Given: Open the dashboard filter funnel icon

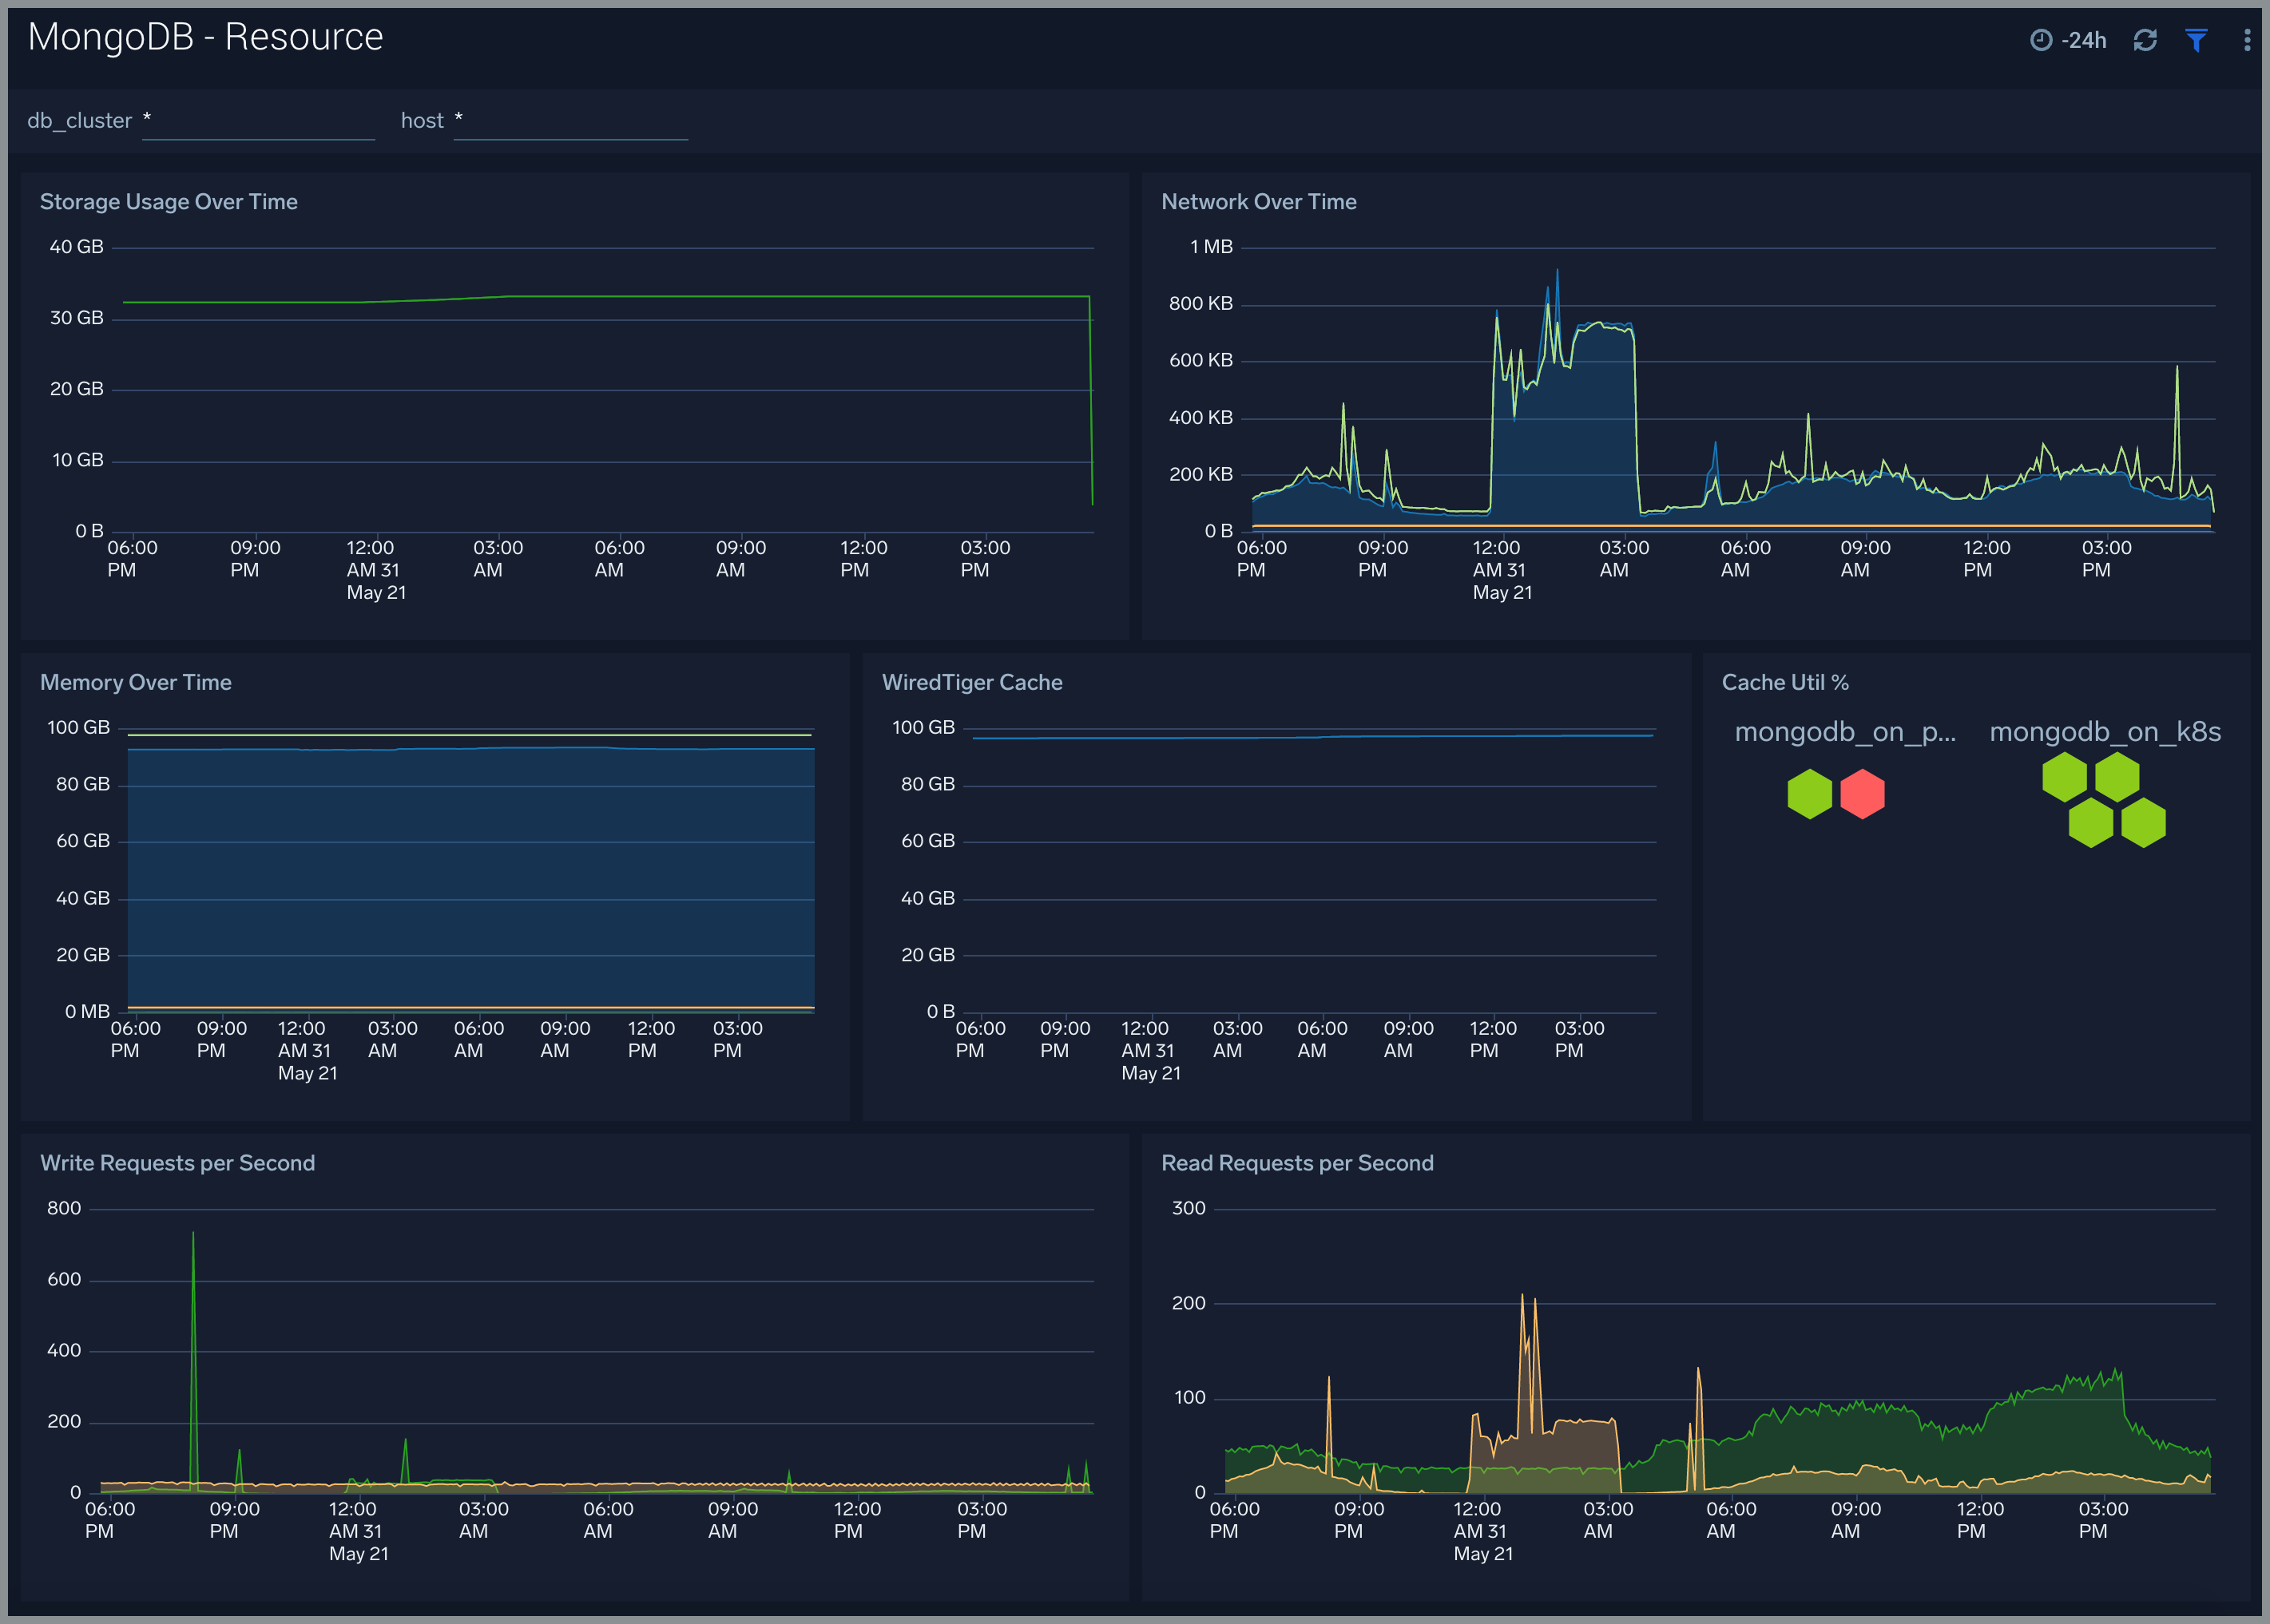Looking at the screenshot, I should click(2197, 40).
